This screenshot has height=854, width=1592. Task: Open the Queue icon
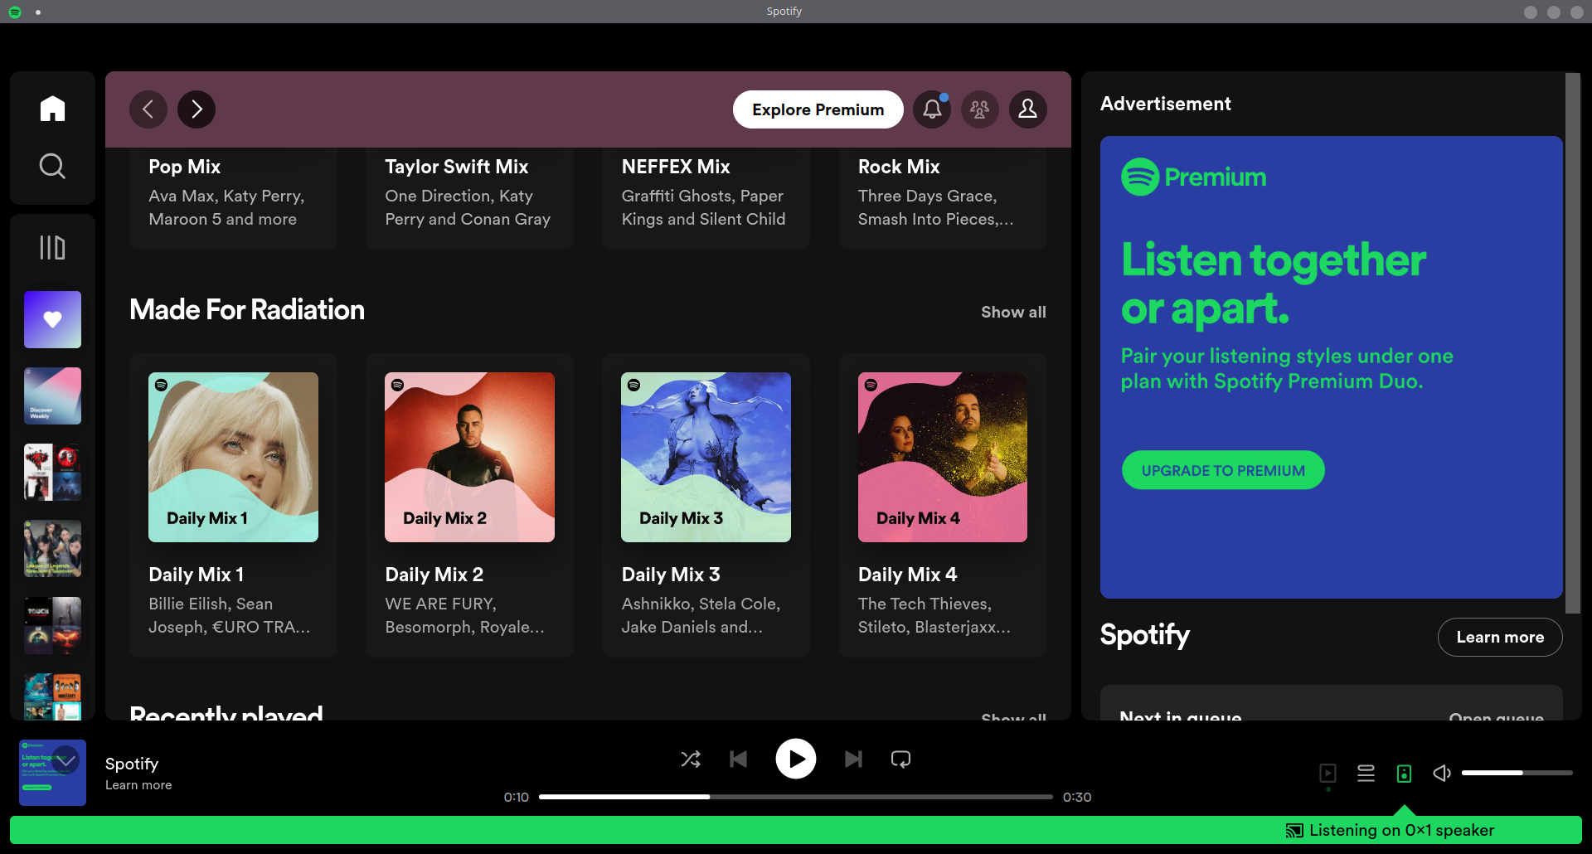click(1366, 774)
